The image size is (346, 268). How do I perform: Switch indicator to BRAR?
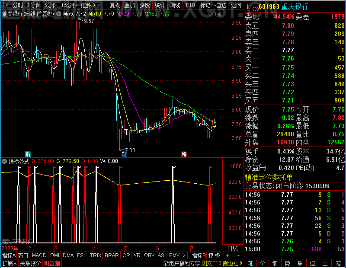(112, 255)
